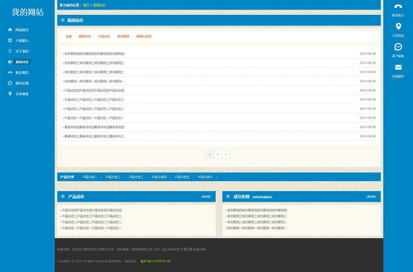413x272 pixels.
Task: Click 产品动态一 in bottom 产品动态 panel
Action: 92,228
